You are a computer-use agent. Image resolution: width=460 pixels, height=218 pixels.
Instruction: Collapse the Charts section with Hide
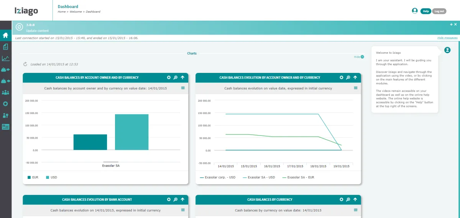coord(358,57)
